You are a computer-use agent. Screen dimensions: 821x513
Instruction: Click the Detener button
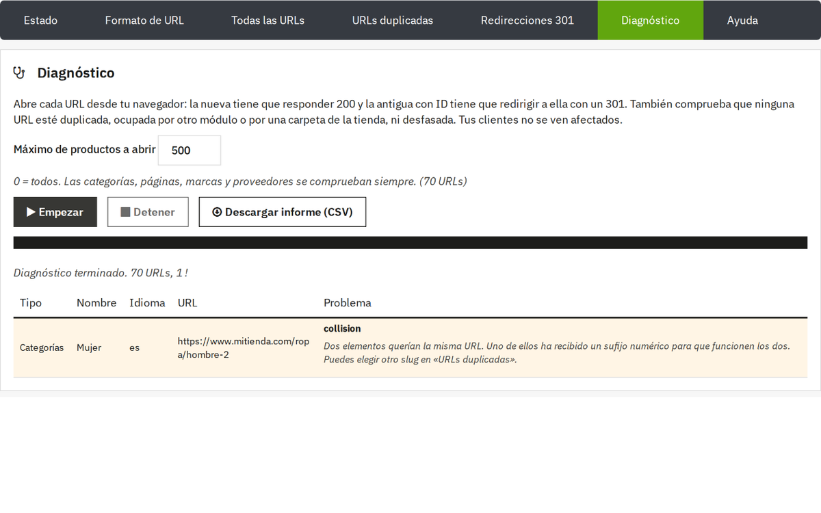[x=148, y=212]
